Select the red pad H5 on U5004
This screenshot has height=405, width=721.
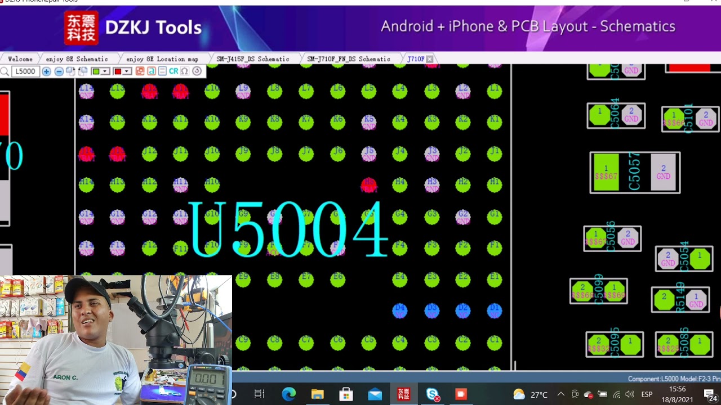[x=369, y=184]
